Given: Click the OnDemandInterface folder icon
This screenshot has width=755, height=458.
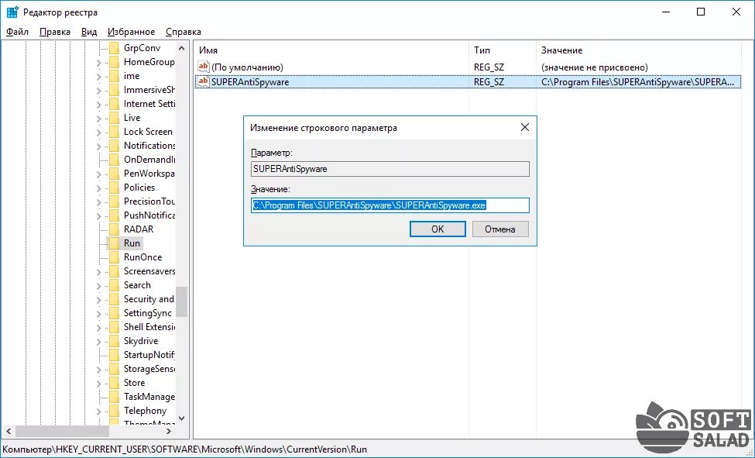Looking at the screenshot, I should coord(114,159).
